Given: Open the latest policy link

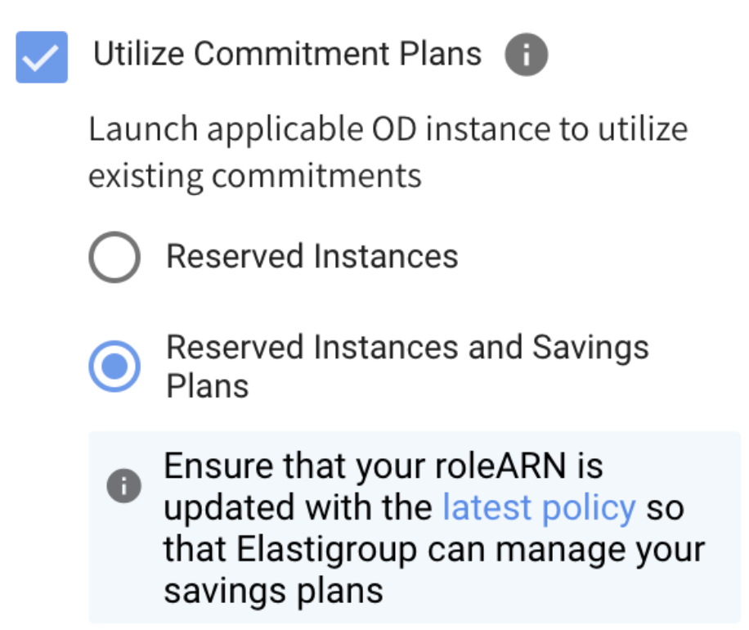Looking at the screenshot, I should pos(538,507).
